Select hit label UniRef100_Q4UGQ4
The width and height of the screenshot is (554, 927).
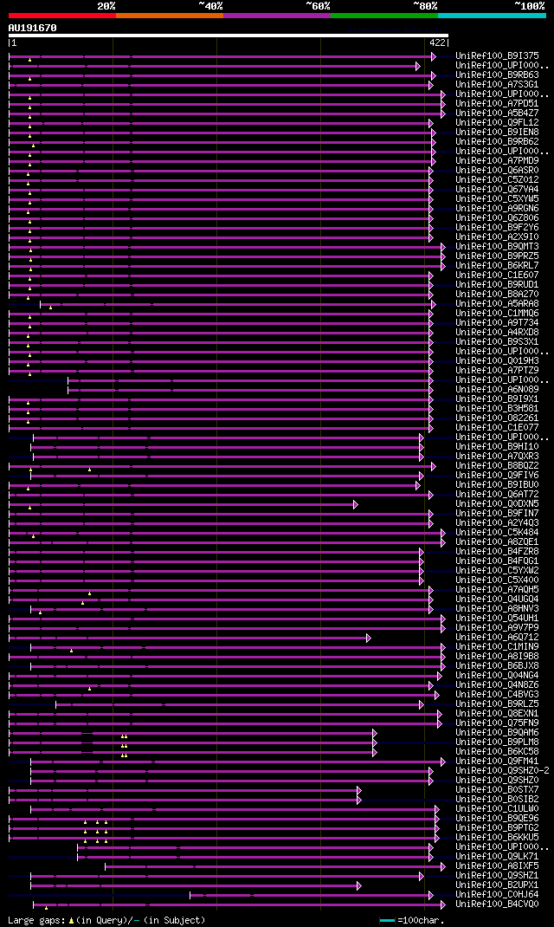(497, 599)
